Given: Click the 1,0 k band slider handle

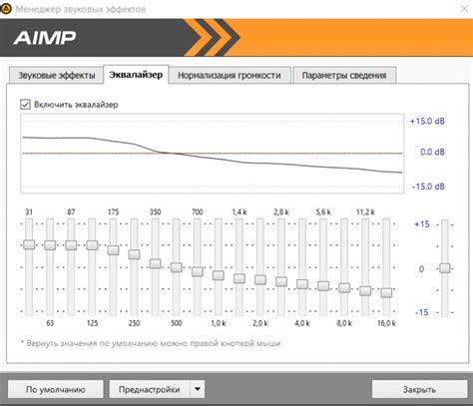Looking at the screenshot, I should pos(219,275).
